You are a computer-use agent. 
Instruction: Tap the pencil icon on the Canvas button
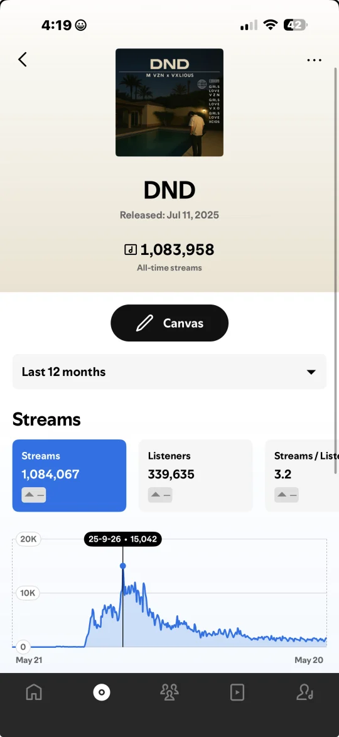(144, 323)
